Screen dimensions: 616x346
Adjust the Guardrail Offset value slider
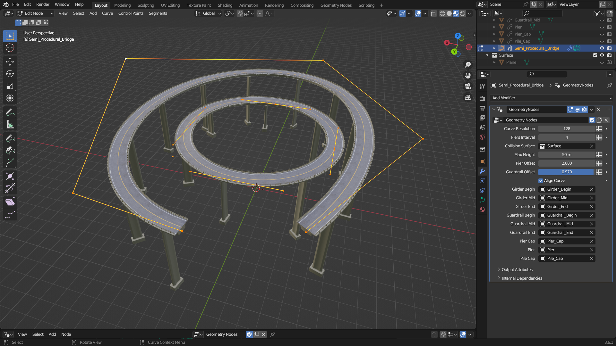tap(566, 172)
